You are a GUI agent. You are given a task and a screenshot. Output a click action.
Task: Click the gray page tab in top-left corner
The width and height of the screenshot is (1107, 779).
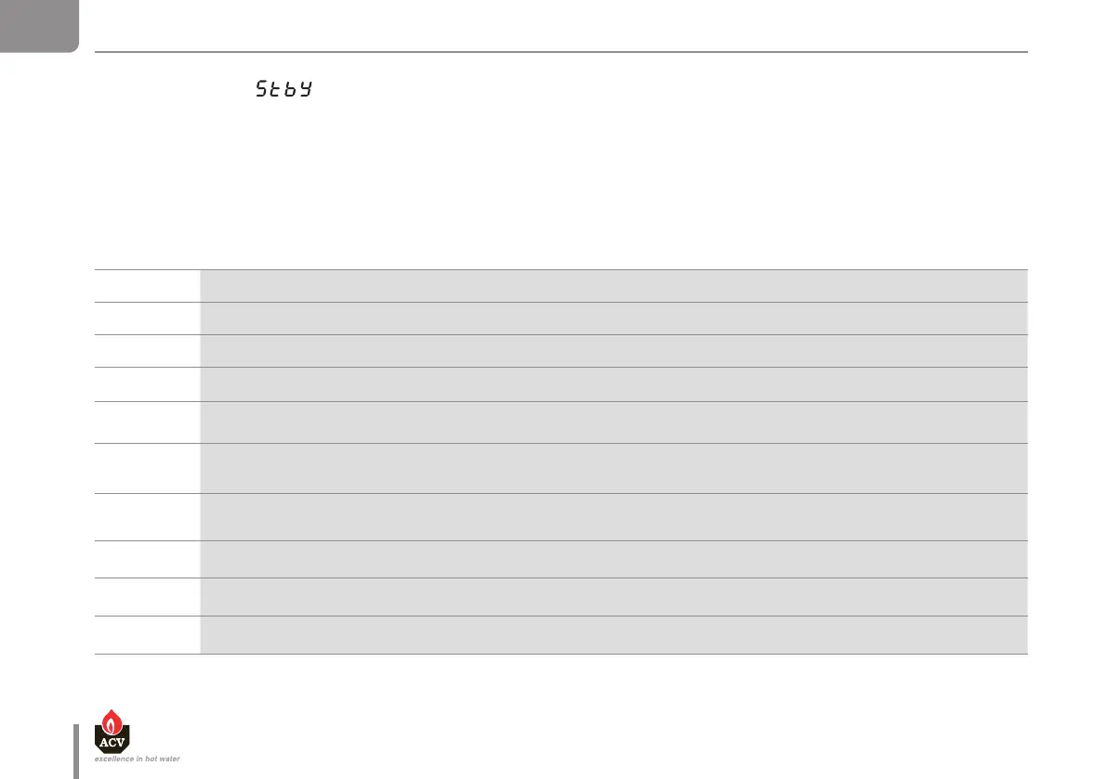click(39, 25)
